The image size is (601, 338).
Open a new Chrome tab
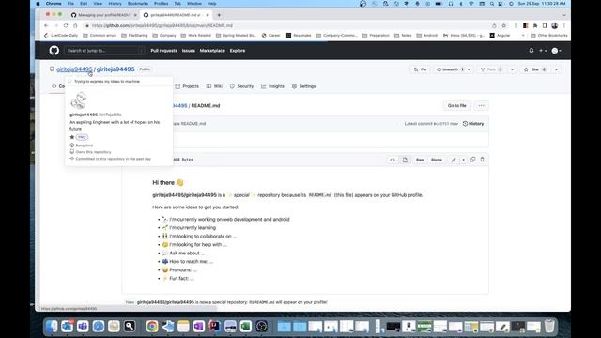[219, 15]
